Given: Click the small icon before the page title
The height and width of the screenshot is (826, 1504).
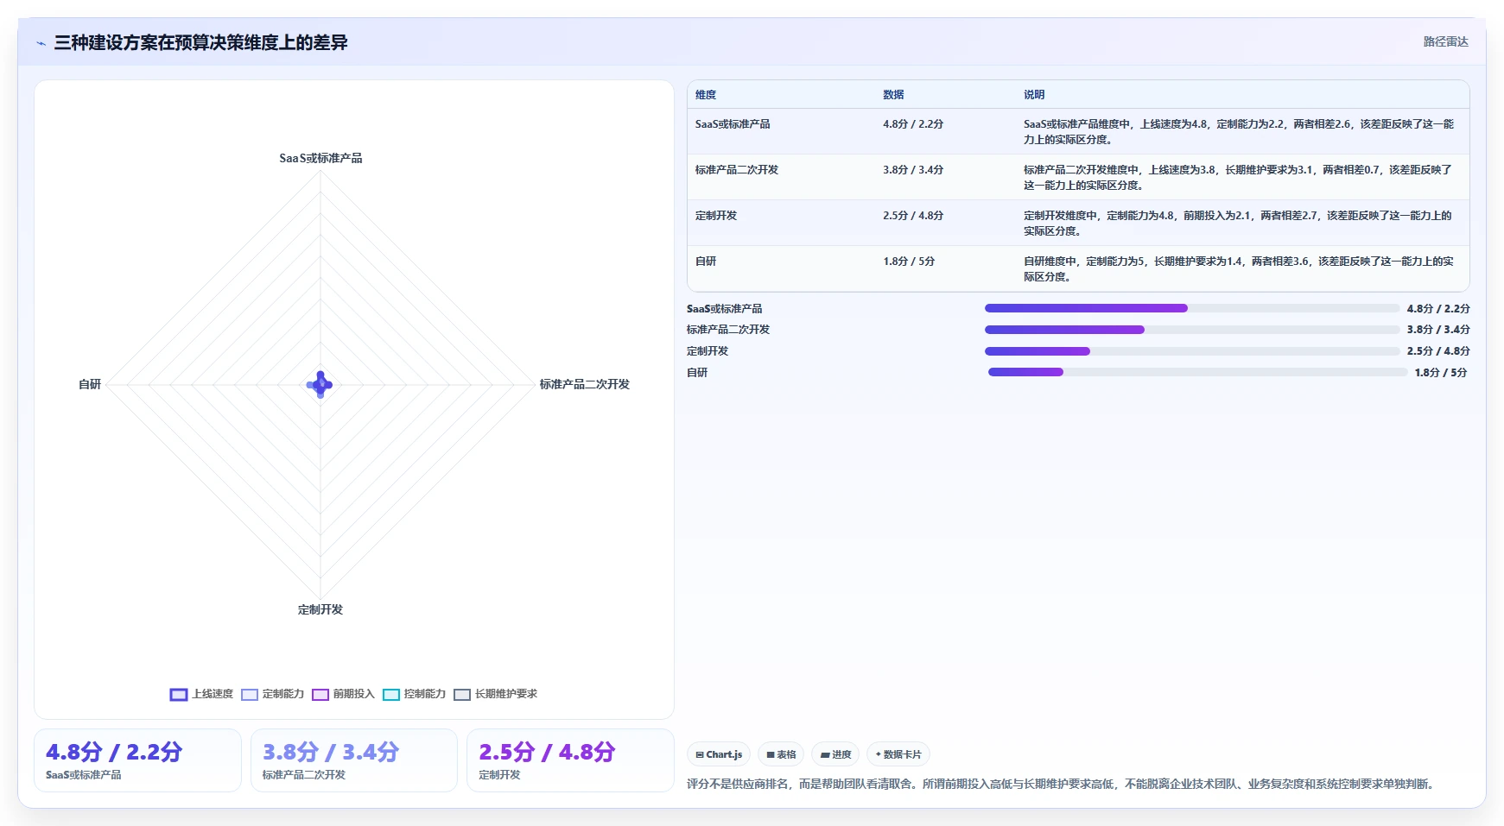Looking at the screenshot, I should [41, 43].
